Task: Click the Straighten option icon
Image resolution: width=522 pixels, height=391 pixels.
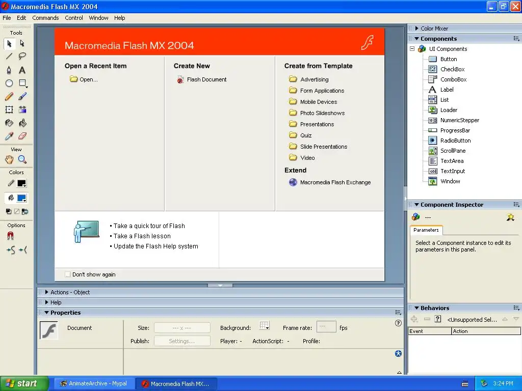Action: 22,250
